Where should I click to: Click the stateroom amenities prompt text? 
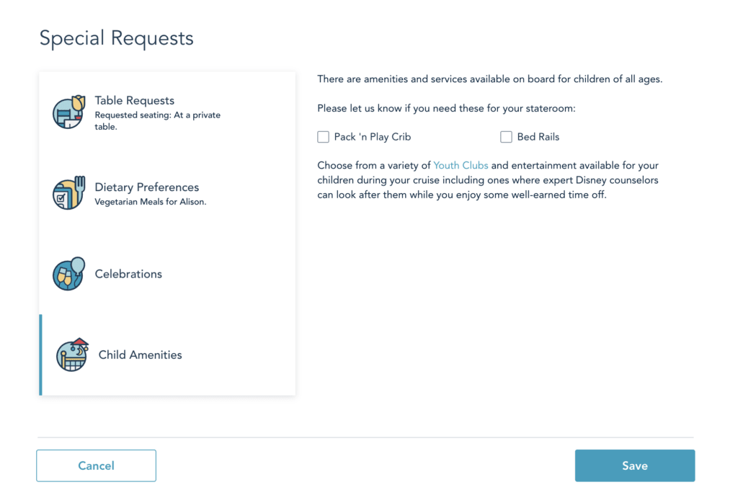pos(446,108)
